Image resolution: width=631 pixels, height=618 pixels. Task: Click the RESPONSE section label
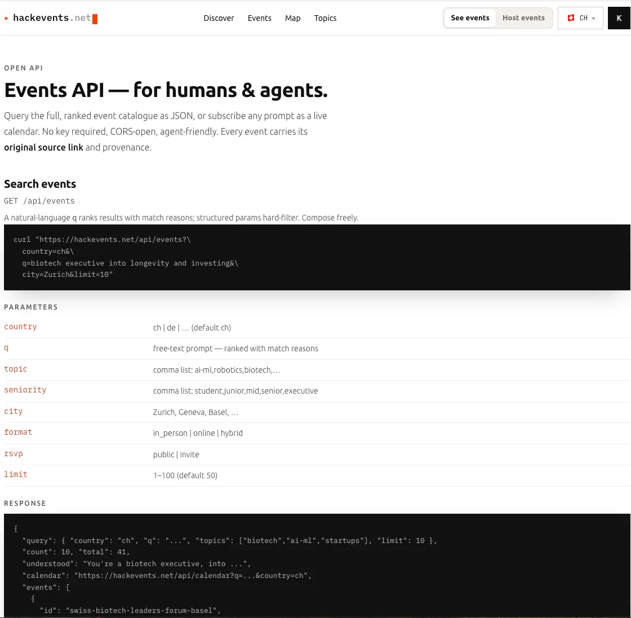(x=25, y=503)
